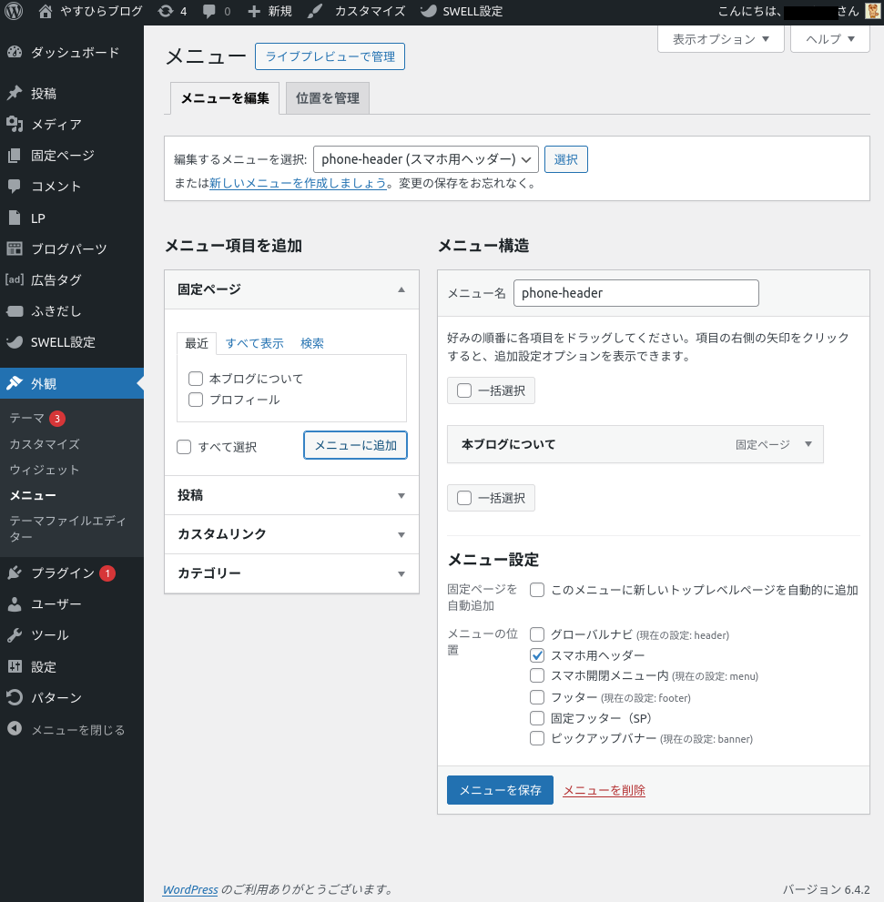Tick the upper 一括選択 checkbox

pyautogui.click(x=464, y=390)
